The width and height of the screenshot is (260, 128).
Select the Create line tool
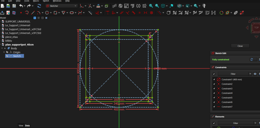(x=33, y=13)
